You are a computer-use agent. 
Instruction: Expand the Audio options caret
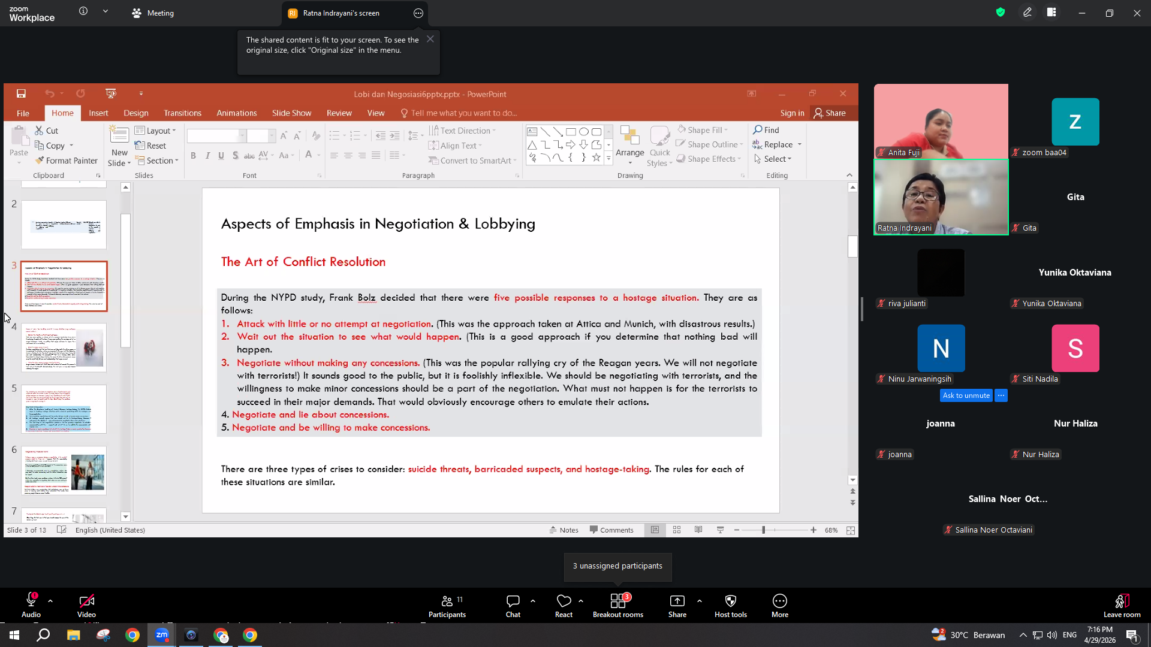coord(50,600)
